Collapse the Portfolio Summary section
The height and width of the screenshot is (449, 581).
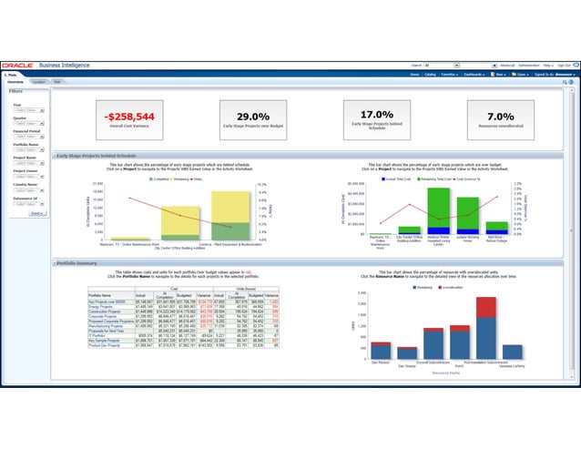[x=55, y=263]
